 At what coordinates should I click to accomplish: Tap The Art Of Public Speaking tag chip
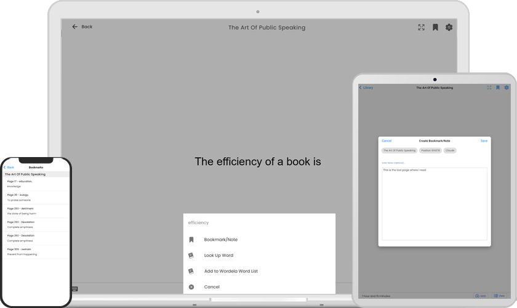click(399, 150)
